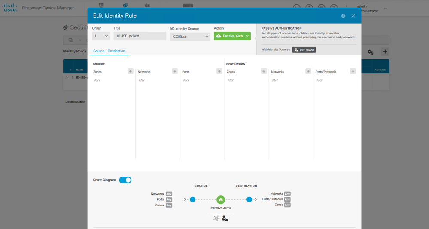Click the Title field ID-ISE-pxGrid
This screenshot has height=229, width=429.
click(140, 36)
